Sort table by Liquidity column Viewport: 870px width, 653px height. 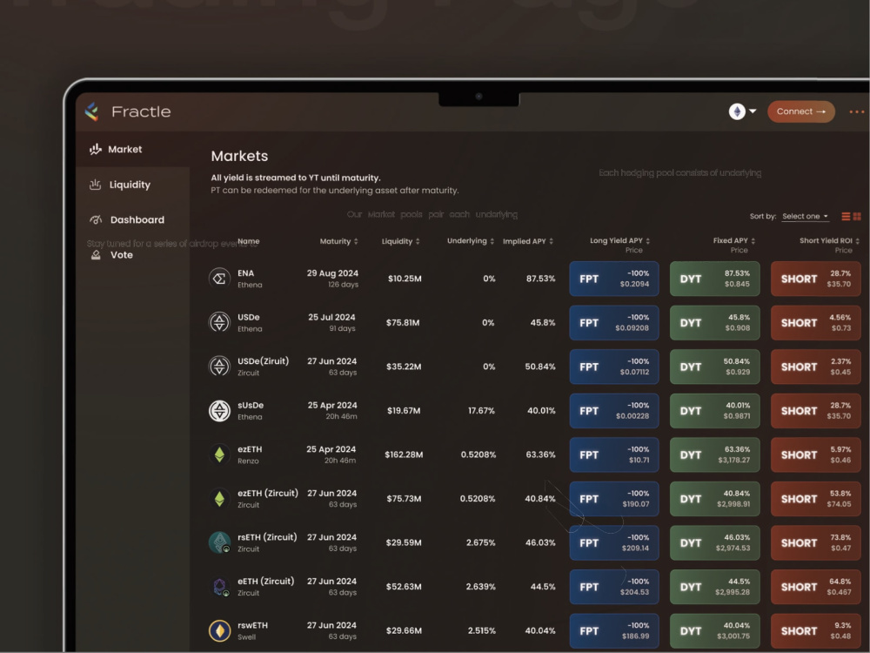click(400, 241)
